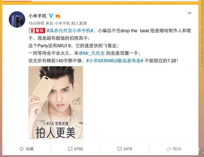Click the repost count 6785

pos(79,149)
